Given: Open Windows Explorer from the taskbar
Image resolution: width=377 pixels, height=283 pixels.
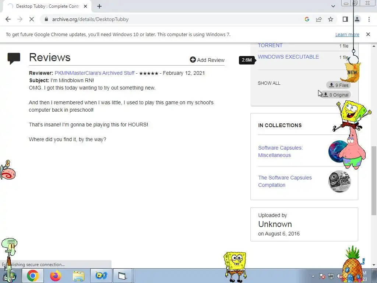Looking at the screenshot, I should click(78, 276).
